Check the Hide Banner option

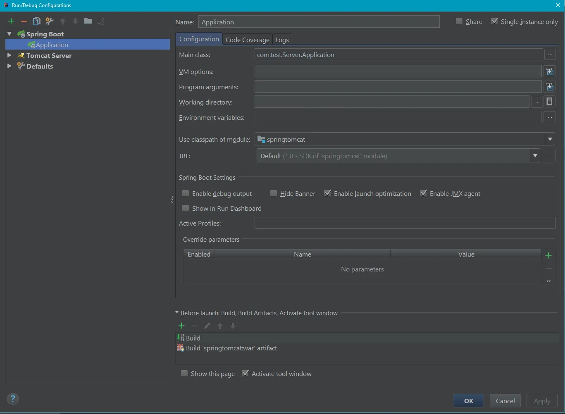click(274, 193)
